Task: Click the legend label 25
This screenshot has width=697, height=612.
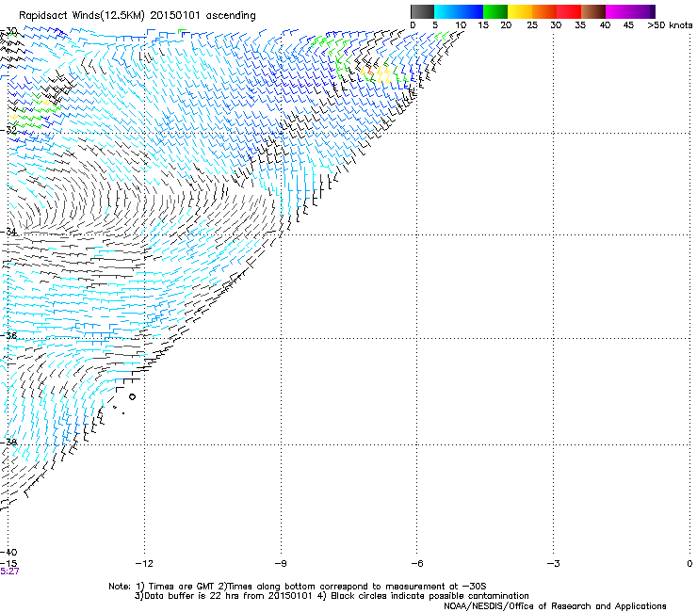Action: click(532, 25)
